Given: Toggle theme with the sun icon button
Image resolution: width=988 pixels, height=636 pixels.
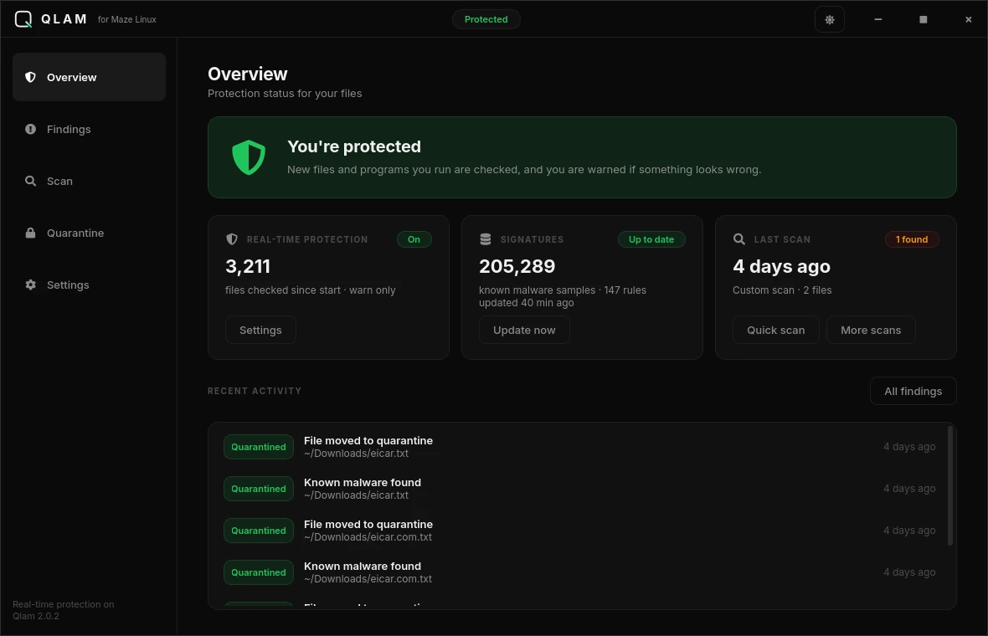Looking at the screenshot, I should 829,19.
